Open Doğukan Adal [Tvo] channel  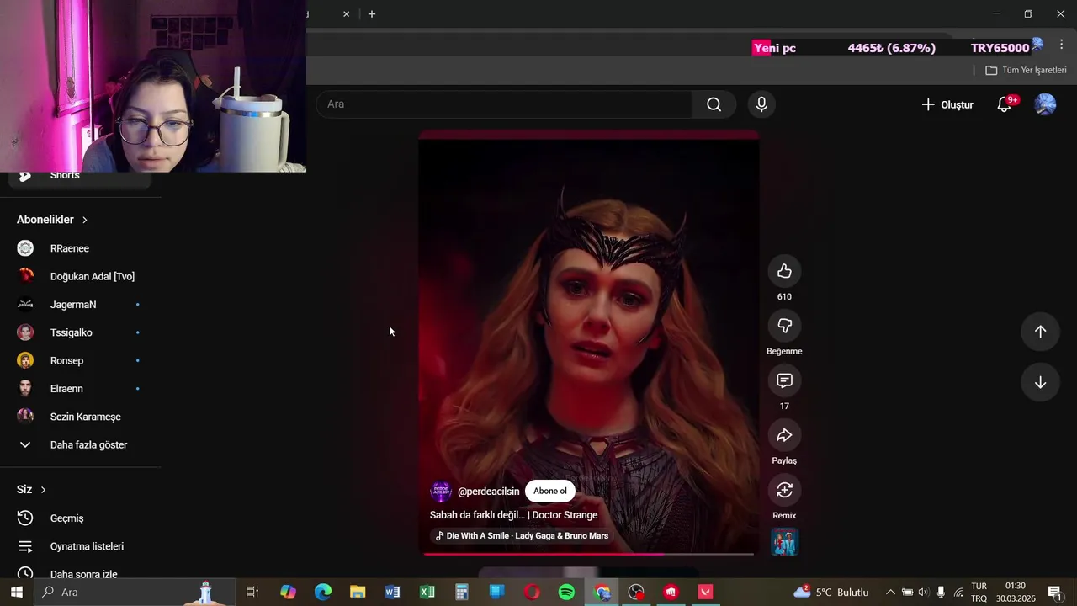[x=80, y=276]
